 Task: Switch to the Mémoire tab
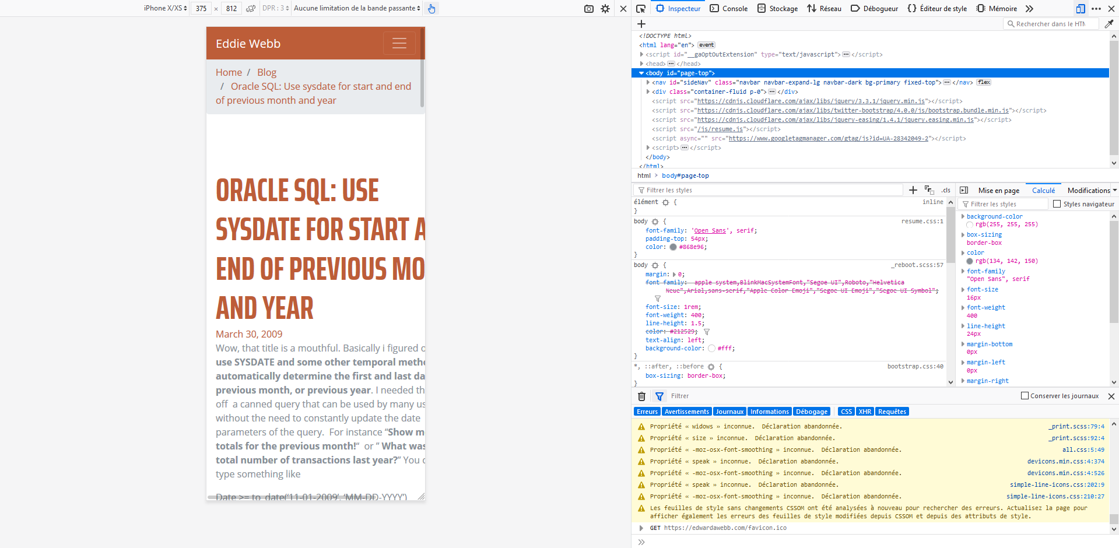997,9
